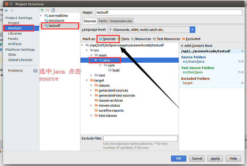Expand the ace-realtime module node
This screenshot has width=247, height=166.
(41, 15)
